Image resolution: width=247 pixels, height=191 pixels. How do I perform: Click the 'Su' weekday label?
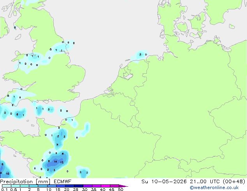pyautogui.click(x=145, y=182)
